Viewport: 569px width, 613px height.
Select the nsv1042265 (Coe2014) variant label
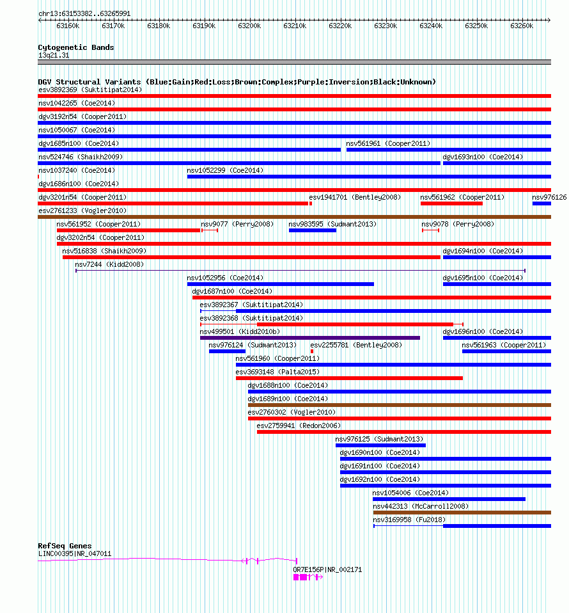[77, 103]
